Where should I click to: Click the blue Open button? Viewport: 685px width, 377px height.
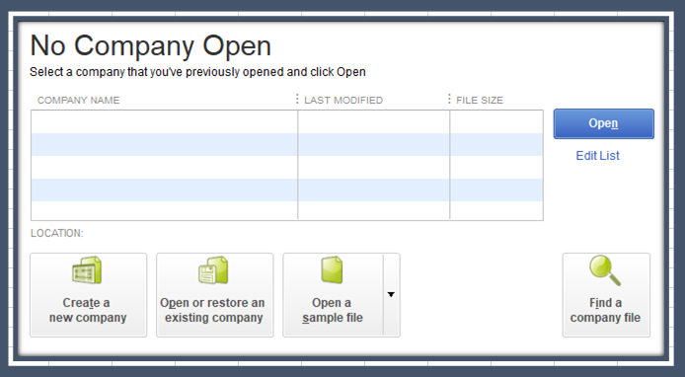click(x=604, y=123)
